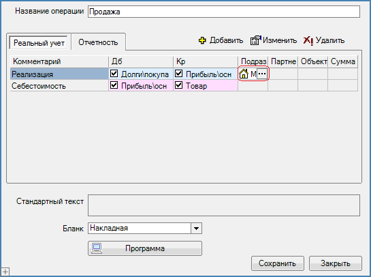The width and height of the screenshot is (371, 277).
Task: Select the Реальный учет tab
Action: point(39,43)
